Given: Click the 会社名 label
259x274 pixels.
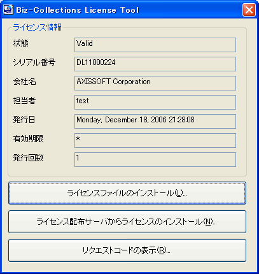Looking at the screenshot, I should [x=24, y=82].
